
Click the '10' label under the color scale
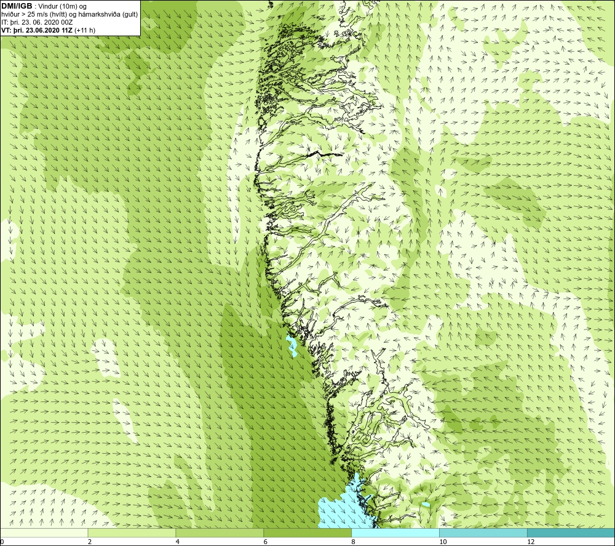[443, 542]
